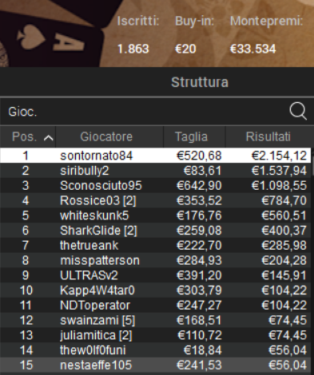Click thetrueank player row
The height and width of the screenshot is (375, 314).
pos(156,245)
